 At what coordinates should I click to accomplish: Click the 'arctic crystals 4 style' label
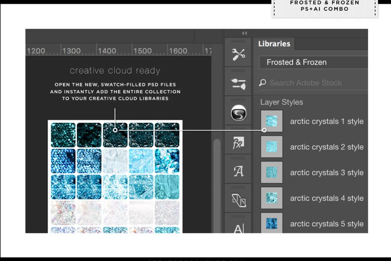(x=327, y=198)
